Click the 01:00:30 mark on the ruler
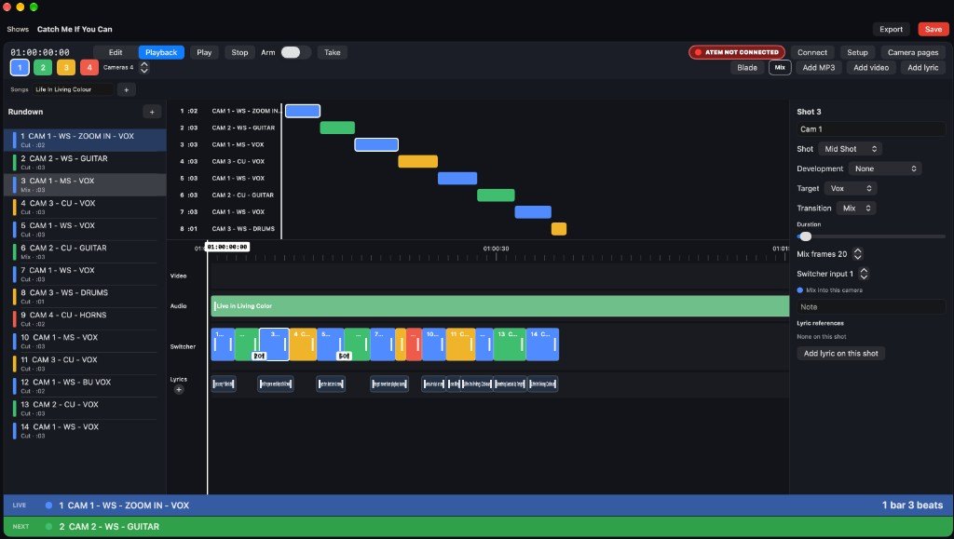 [496, 249]
